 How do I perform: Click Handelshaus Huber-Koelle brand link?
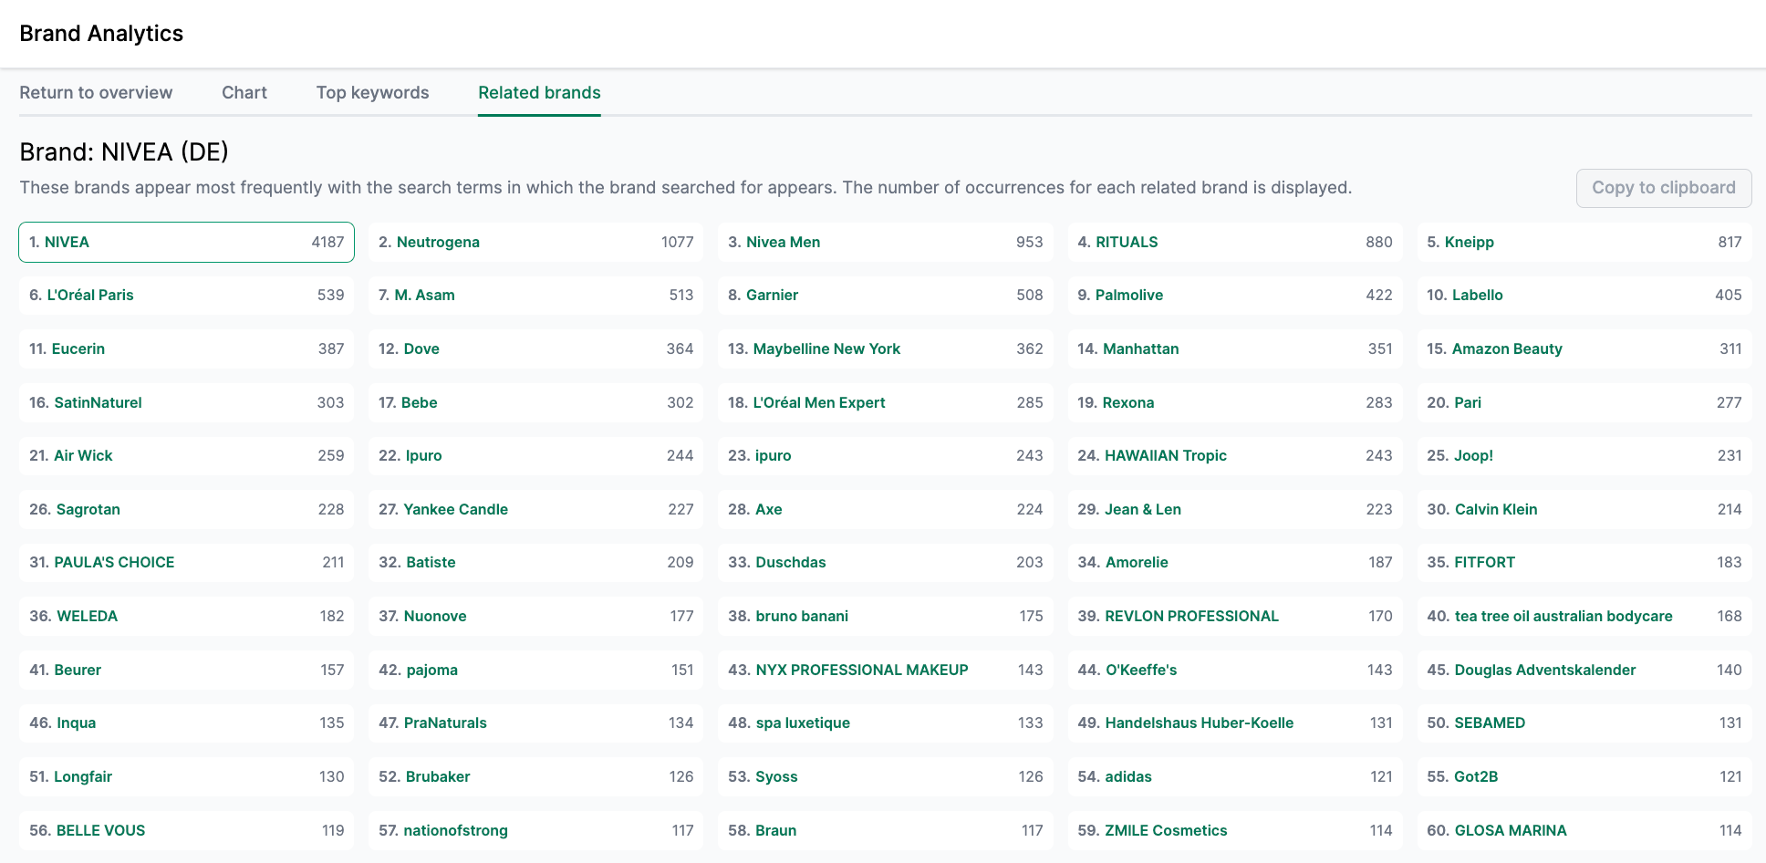coord(1199,723)
